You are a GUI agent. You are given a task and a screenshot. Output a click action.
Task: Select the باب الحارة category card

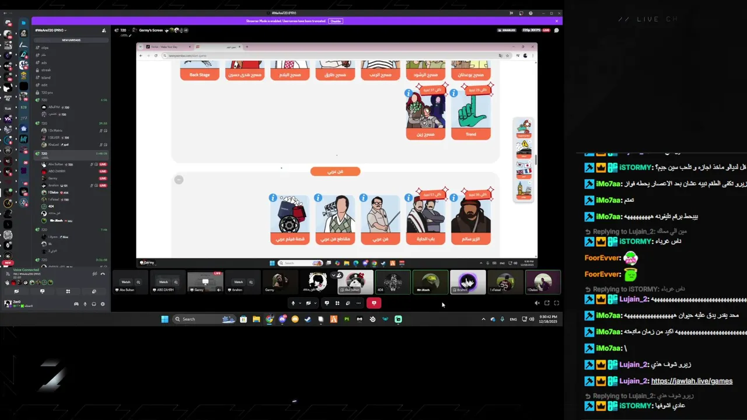coord(425,219)
